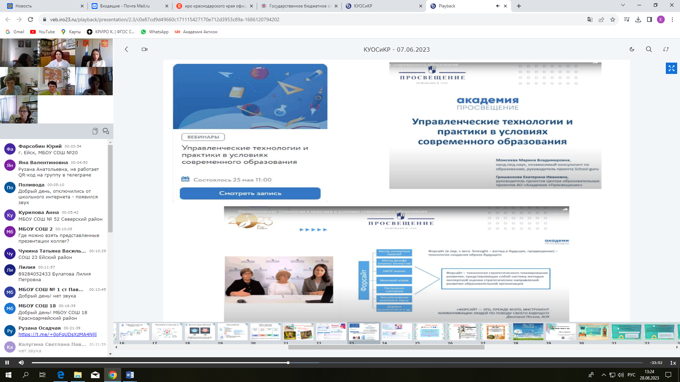Image resolution: width=680 pixels, height=382 pixels.
Task: Click the swap layout icon
Action: point(666,50)
